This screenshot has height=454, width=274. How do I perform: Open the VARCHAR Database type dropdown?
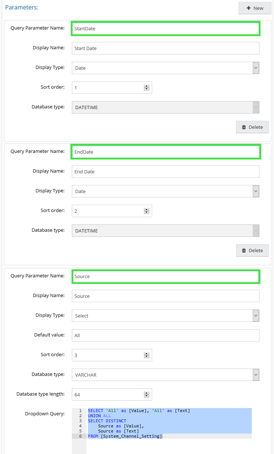165,375
